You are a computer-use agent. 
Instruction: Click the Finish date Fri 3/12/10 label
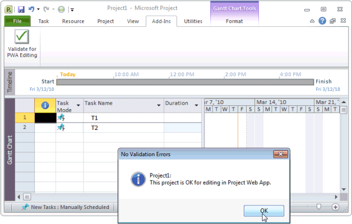click(328, 89)
